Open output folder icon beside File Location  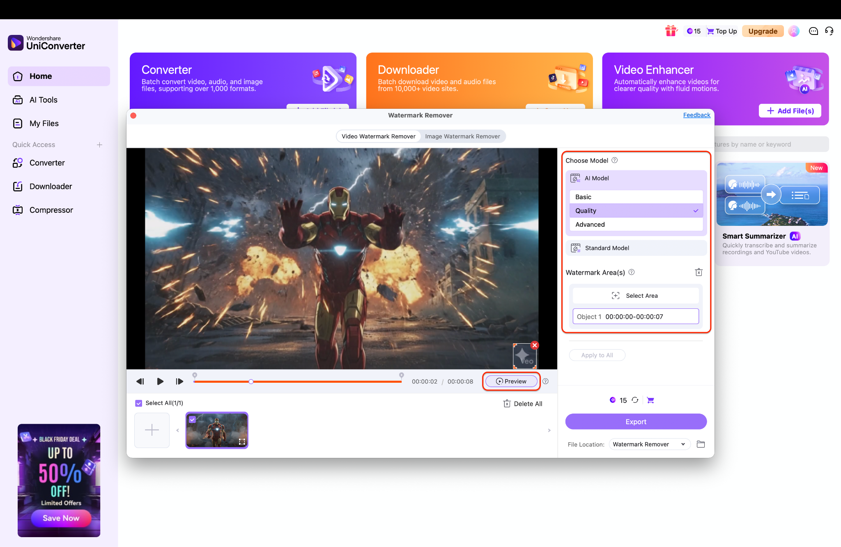point(701,444)
